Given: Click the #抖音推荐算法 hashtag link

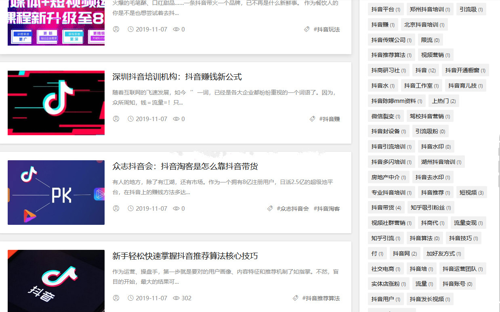Looking at the screenshot, I should pos(321,298).
